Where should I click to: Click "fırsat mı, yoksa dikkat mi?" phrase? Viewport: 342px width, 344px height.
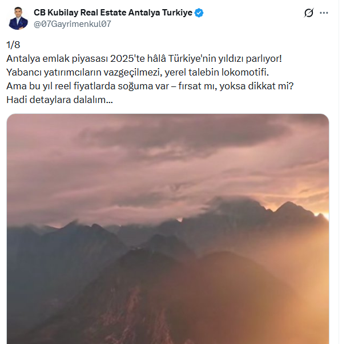(236, 86)
